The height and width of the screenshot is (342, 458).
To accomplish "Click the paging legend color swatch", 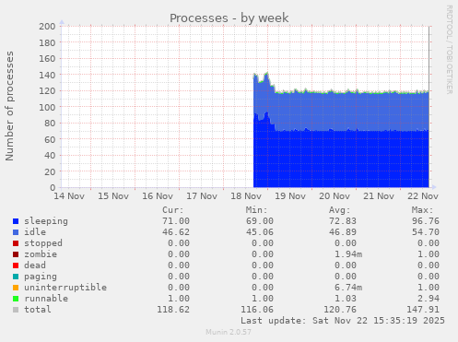I will [16, 277].
